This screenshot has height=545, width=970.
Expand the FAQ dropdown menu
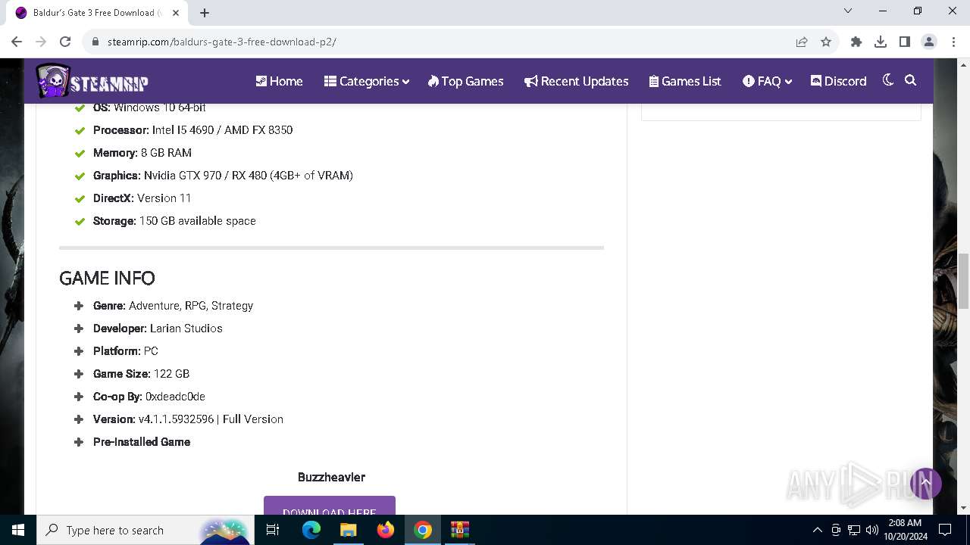[767, 81]
